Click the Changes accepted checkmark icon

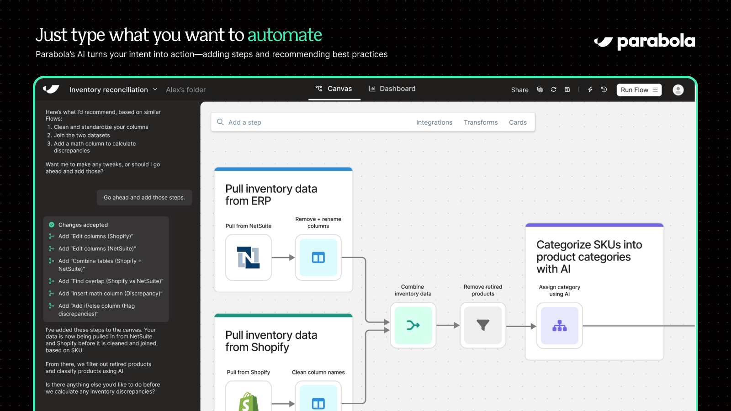pyautogui.click(x=52, y=225)
